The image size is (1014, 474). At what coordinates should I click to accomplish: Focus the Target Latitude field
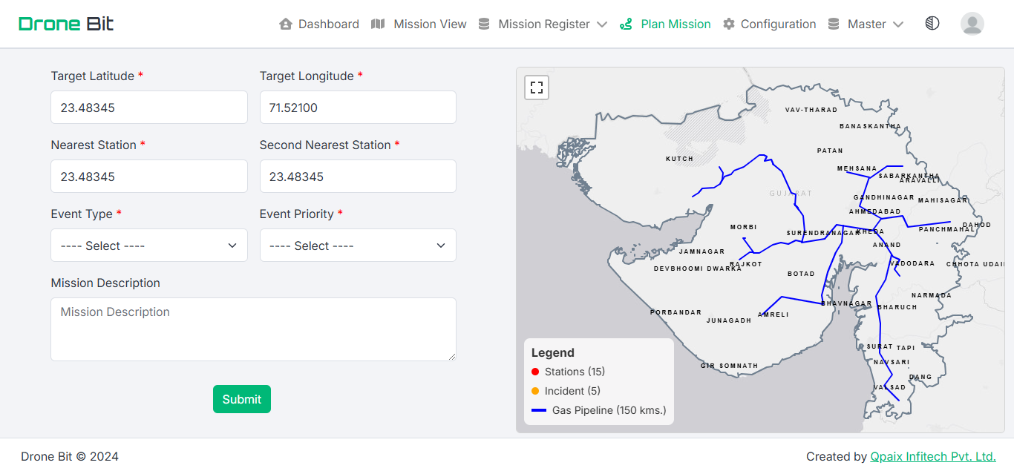point(148,108)
